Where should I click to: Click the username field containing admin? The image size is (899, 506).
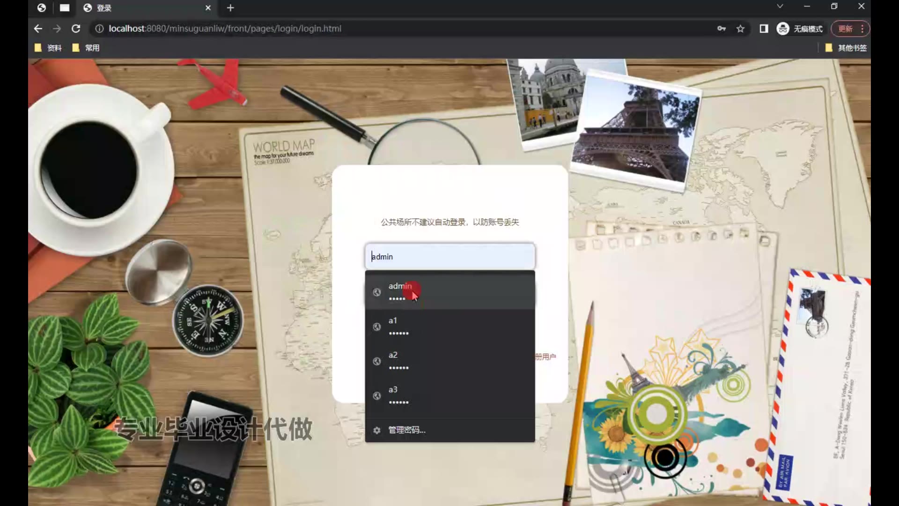[x=449, y=256]
